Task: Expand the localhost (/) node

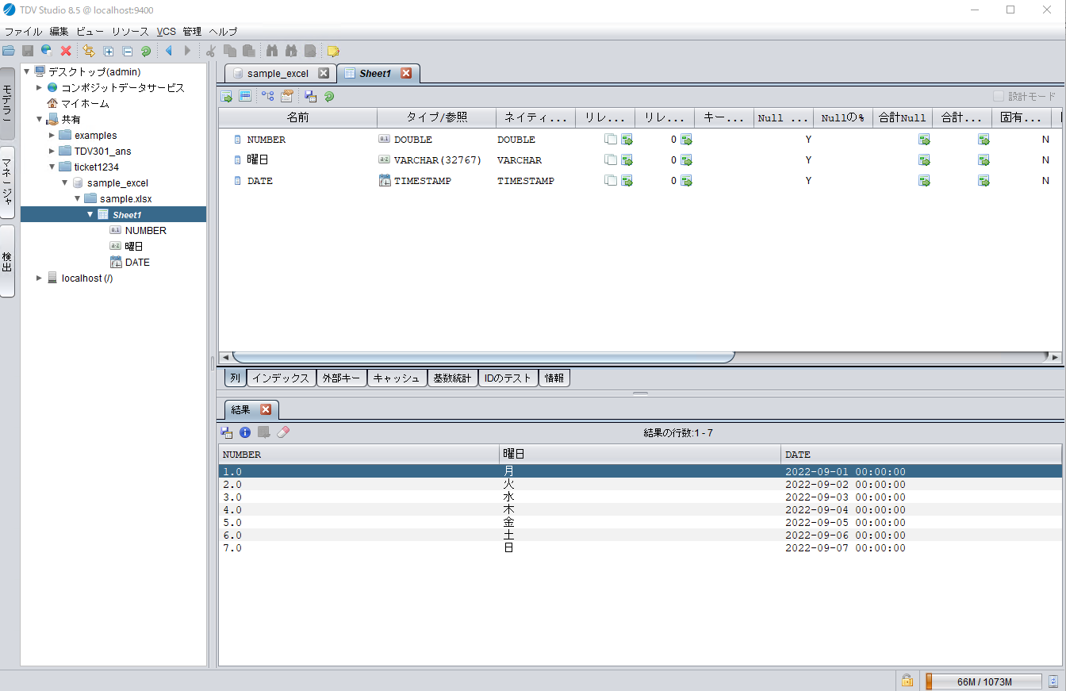Action: (40, 278)
